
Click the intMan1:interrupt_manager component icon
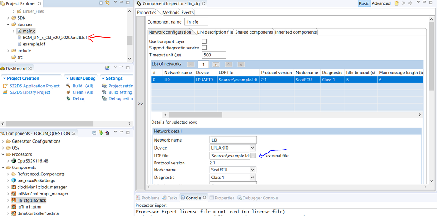point(14,193)
